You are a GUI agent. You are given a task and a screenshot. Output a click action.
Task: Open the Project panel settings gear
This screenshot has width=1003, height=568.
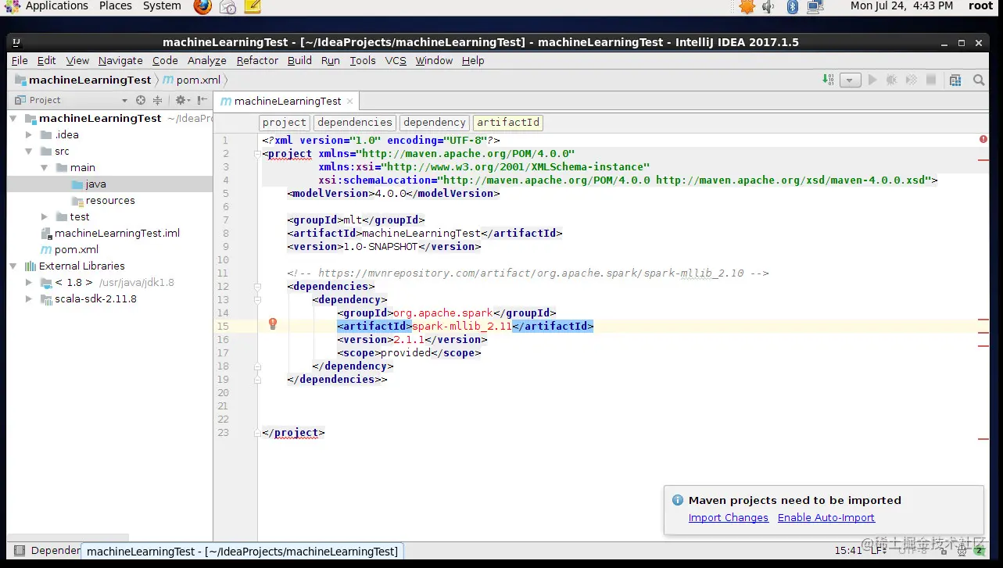[x=182, y=100]
